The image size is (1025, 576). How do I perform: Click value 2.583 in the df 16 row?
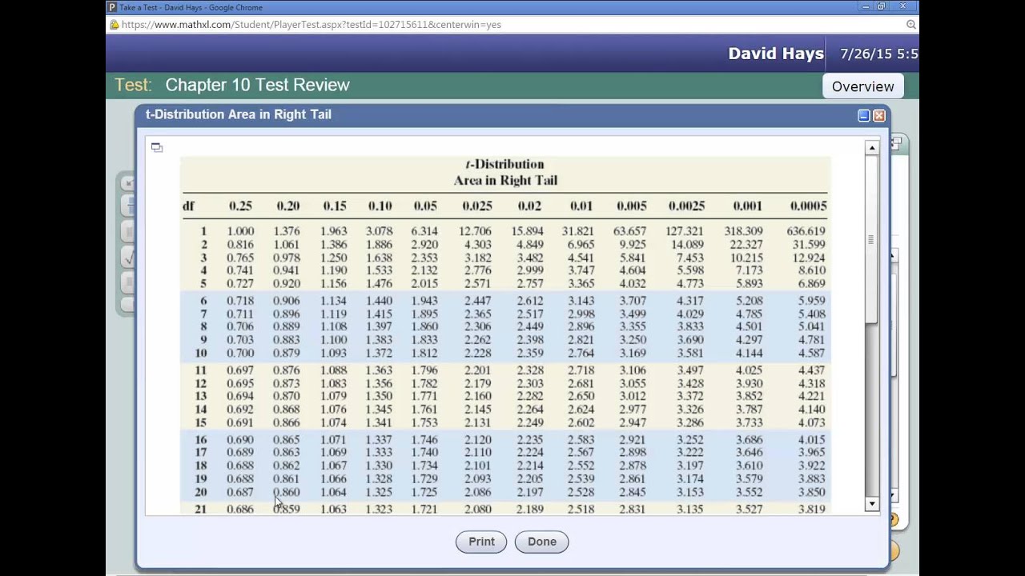tap(581, 440)
